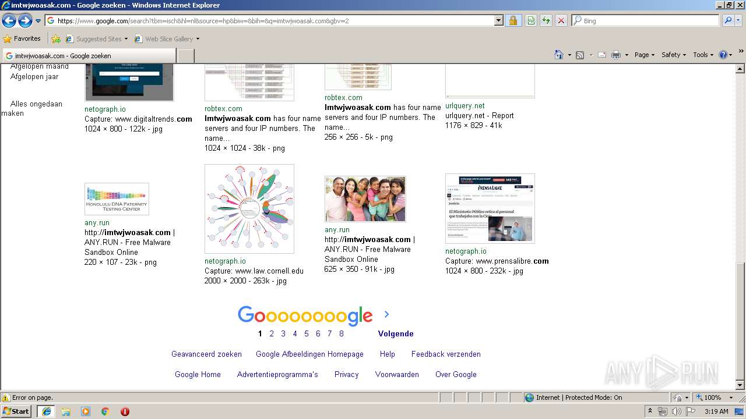The image size is (746, 419).
Task: Open the Chrome taskbar icon
Action: point(105,411)
